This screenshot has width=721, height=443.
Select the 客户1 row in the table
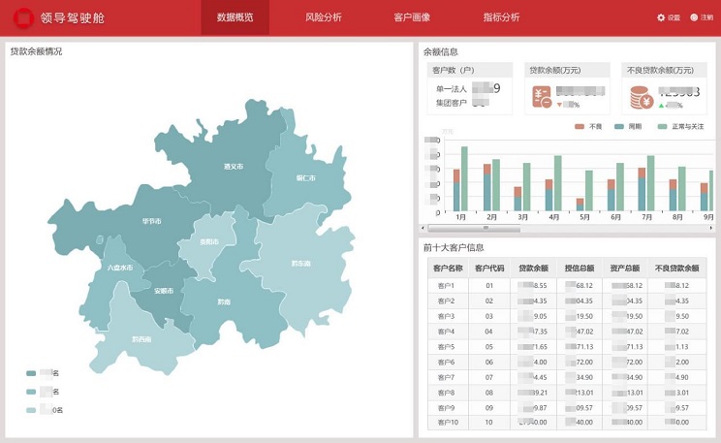coord(446,286)
